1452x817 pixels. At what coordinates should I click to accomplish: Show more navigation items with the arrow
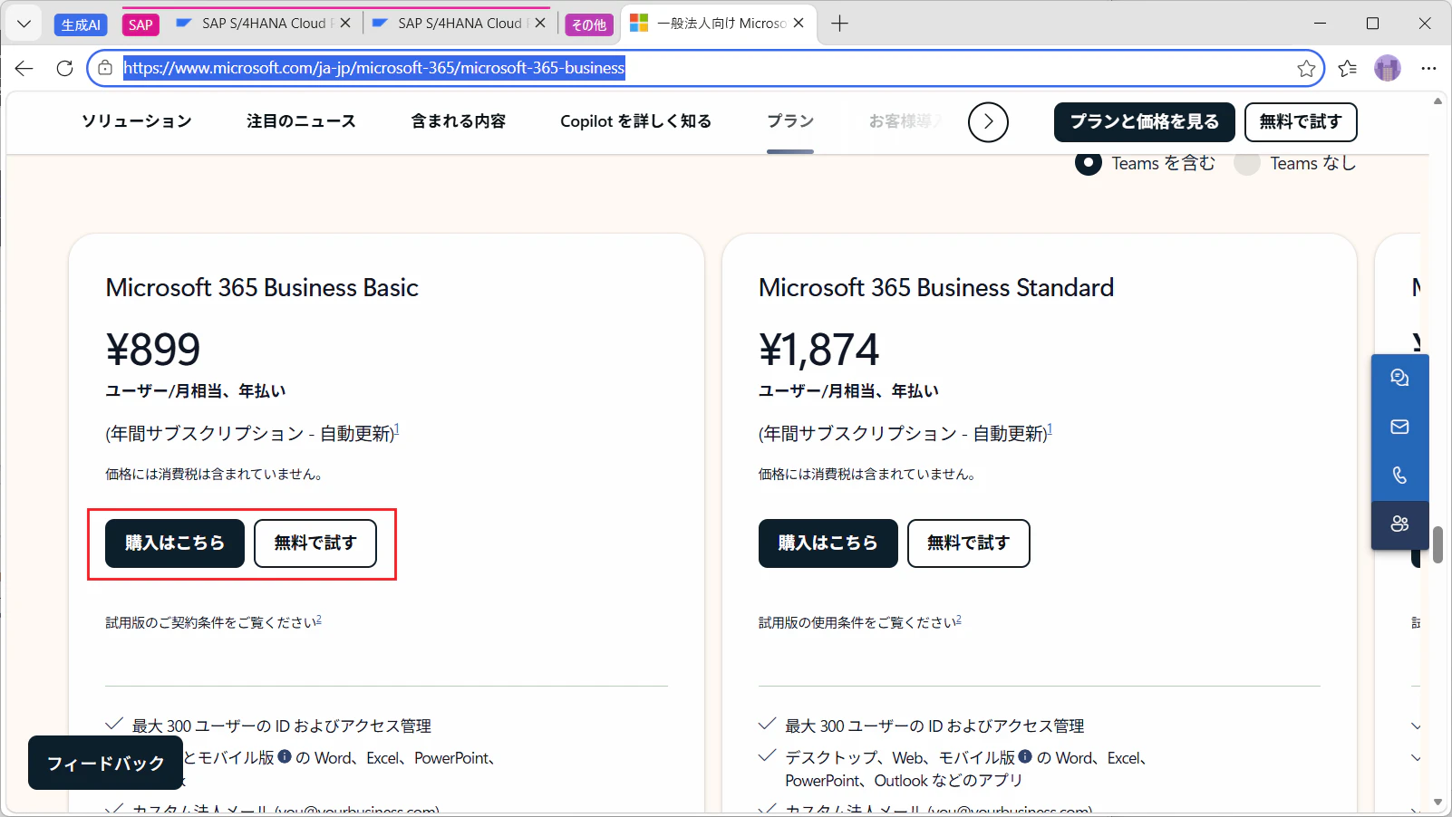[988, 121]
